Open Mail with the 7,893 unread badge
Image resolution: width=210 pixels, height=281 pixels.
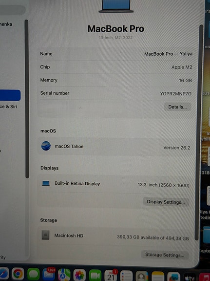[49, 274]
